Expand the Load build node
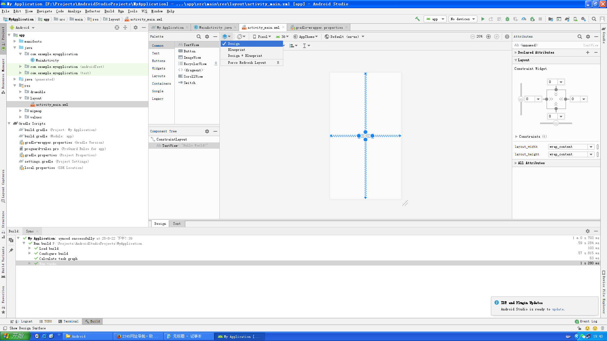607x341 pixels. 30,248
